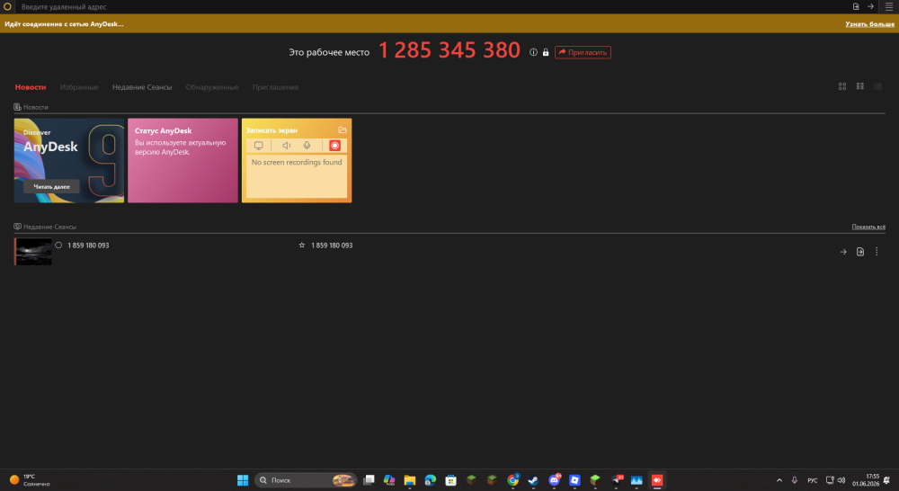Image resolution: width=899 pixels, height=491 pixels.
Task: Open File Explorer from the taskbar
Action: pyautogui.click(x=409, y=480)
